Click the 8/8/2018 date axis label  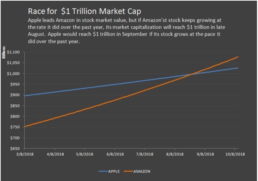(175, 154)
